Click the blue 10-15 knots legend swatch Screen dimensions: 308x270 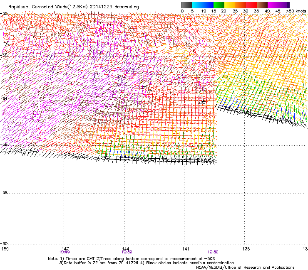(x=208, y=5)
